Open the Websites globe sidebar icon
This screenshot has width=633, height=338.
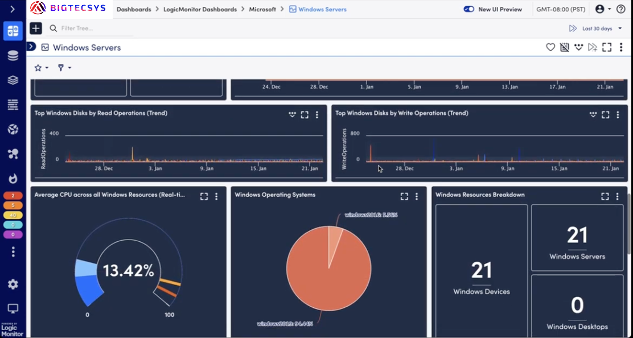click(13, 129)
